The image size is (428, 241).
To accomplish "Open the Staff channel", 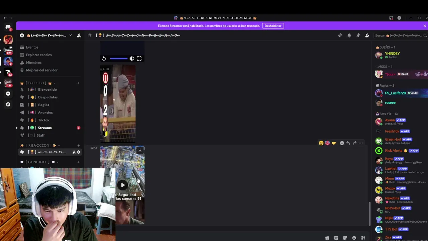I will [x=50, y=135].
